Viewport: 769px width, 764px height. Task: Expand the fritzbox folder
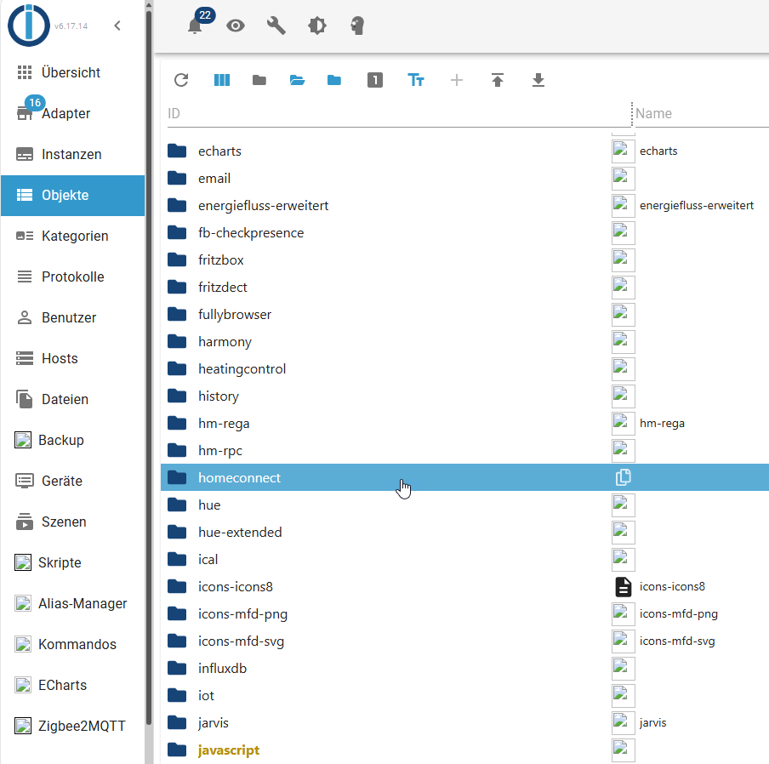coord(177,259)
